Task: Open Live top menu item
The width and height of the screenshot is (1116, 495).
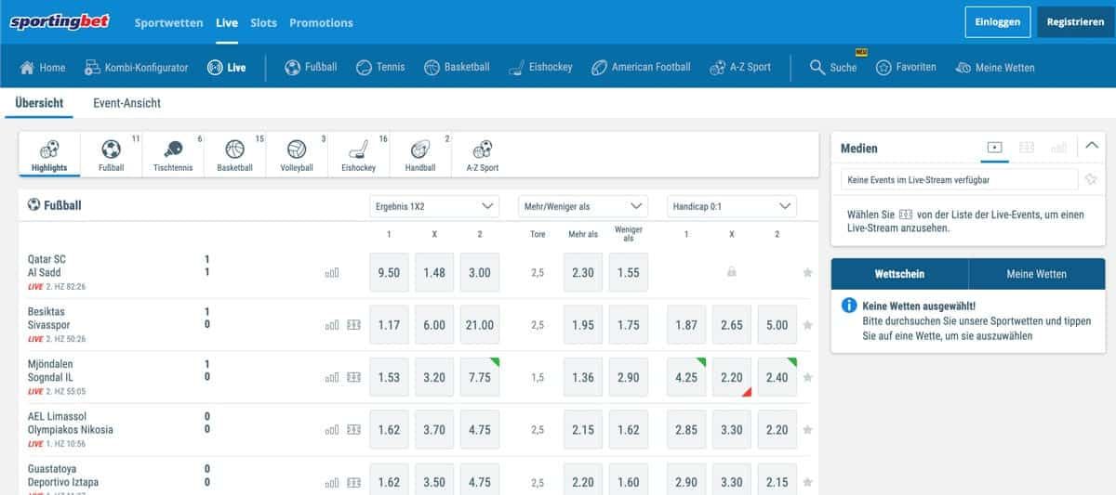Action: click(x=227, y=22)
